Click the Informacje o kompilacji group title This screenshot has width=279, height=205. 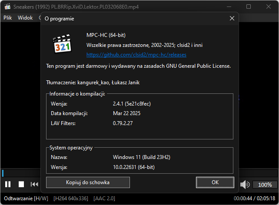(77, 94)
